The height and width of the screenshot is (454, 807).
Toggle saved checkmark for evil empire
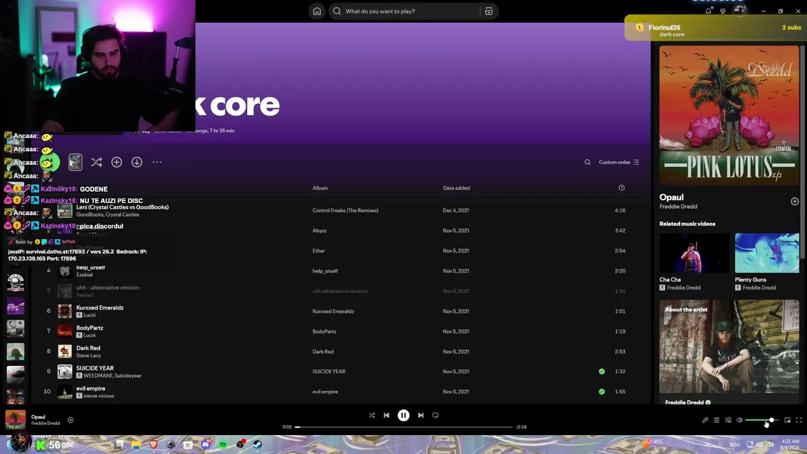pos(601,392)
